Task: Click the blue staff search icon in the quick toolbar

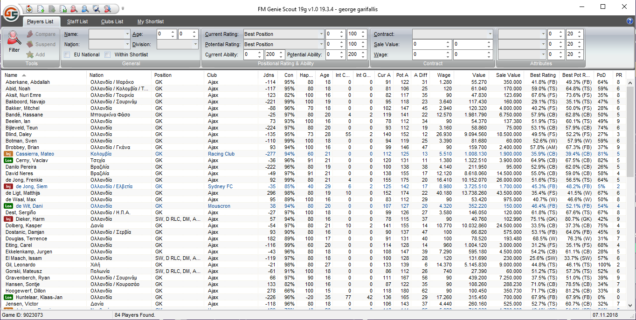Action: (85, 8)
